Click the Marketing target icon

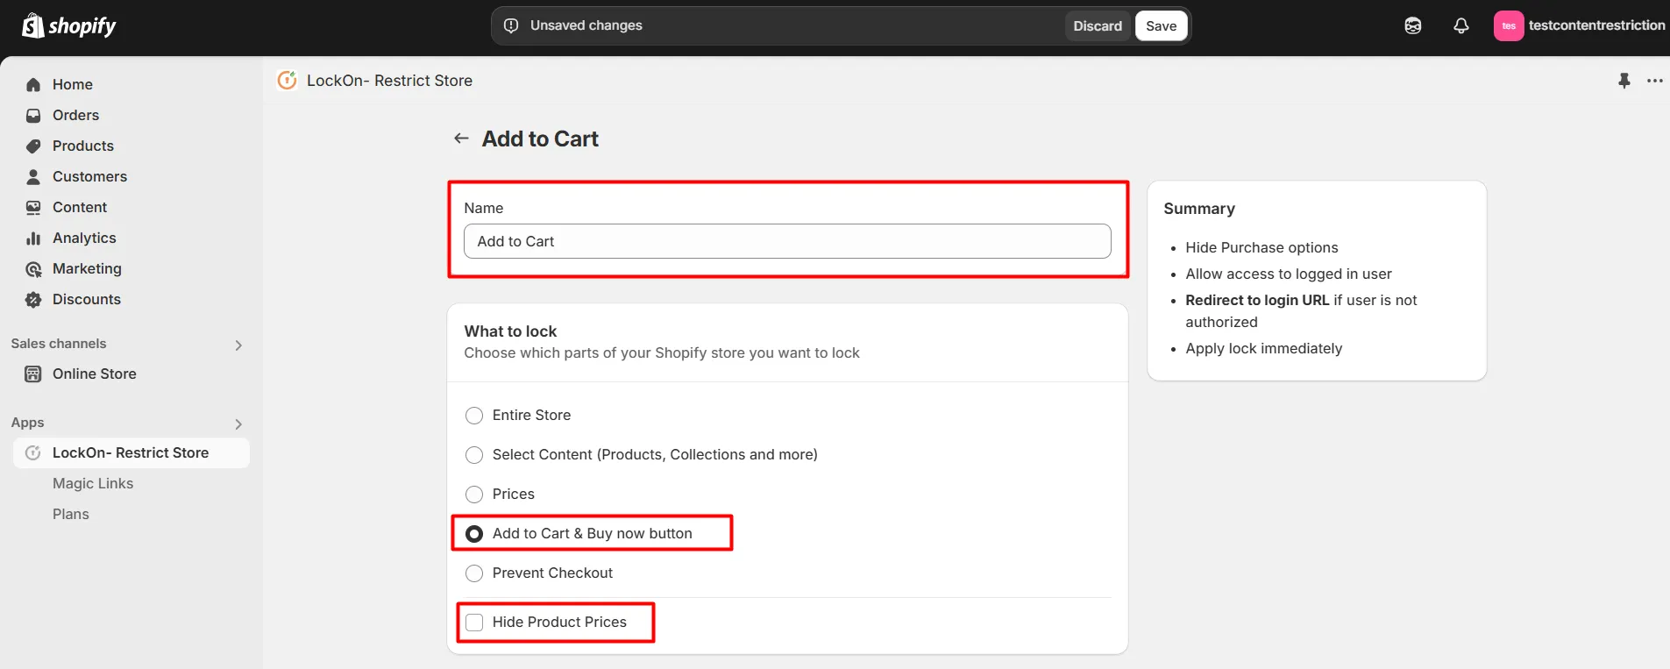33,268
